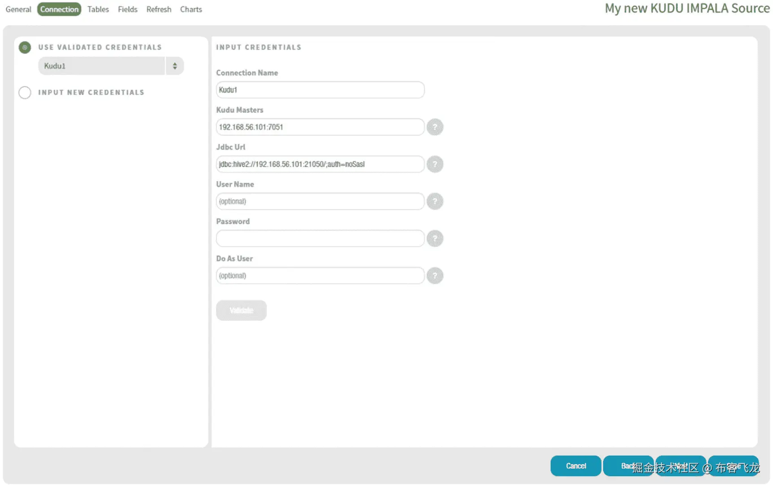Click the 'INPUT CREDENTIALS' section heading
The image size is (773, 487).
[x=259, y=47]
